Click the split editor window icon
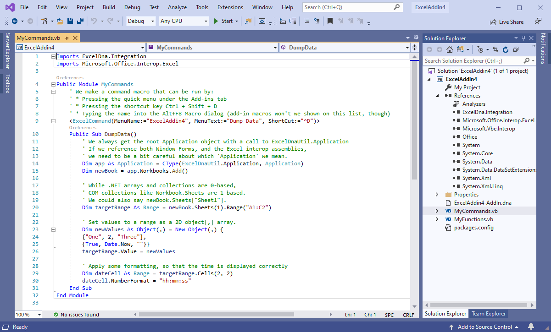Viewport: 551px width, 332px height. coord(415,48)
